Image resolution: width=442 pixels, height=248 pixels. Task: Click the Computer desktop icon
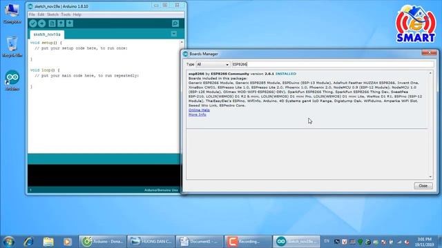point(12,14)
